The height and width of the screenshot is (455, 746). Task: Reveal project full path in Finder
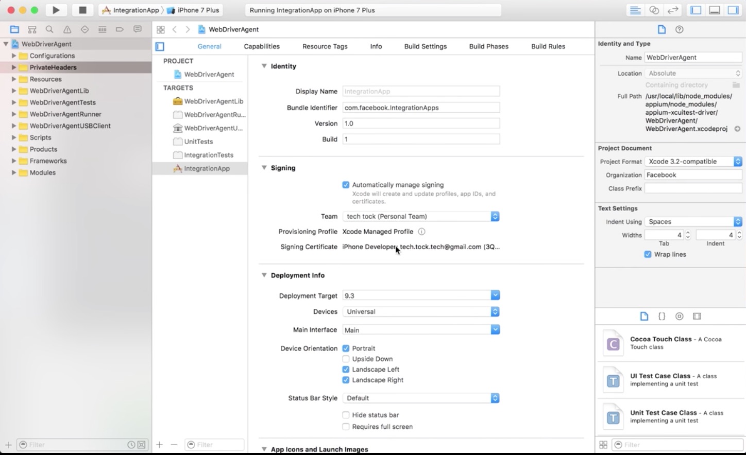(737, 129)
